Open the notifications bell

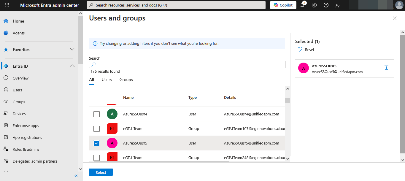302,5
